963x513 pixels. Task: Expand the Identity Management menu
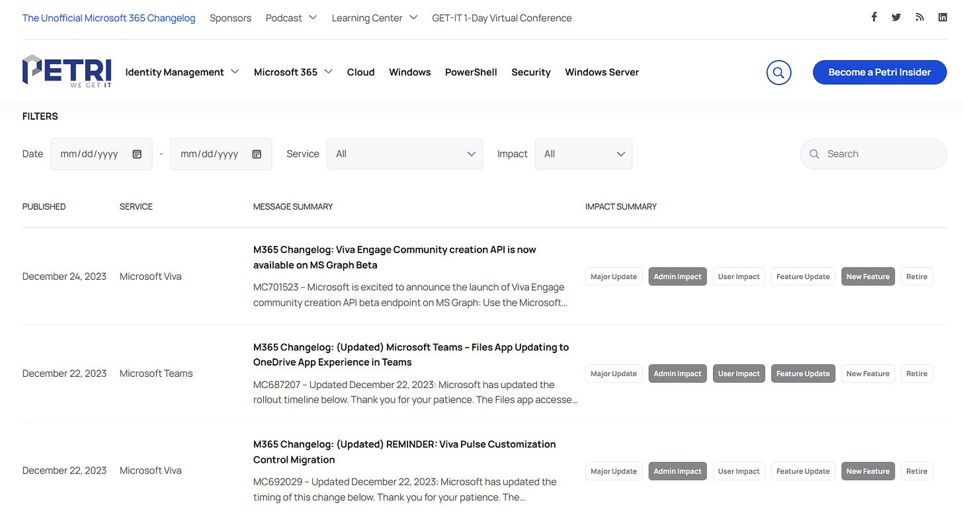coord(182,72)
